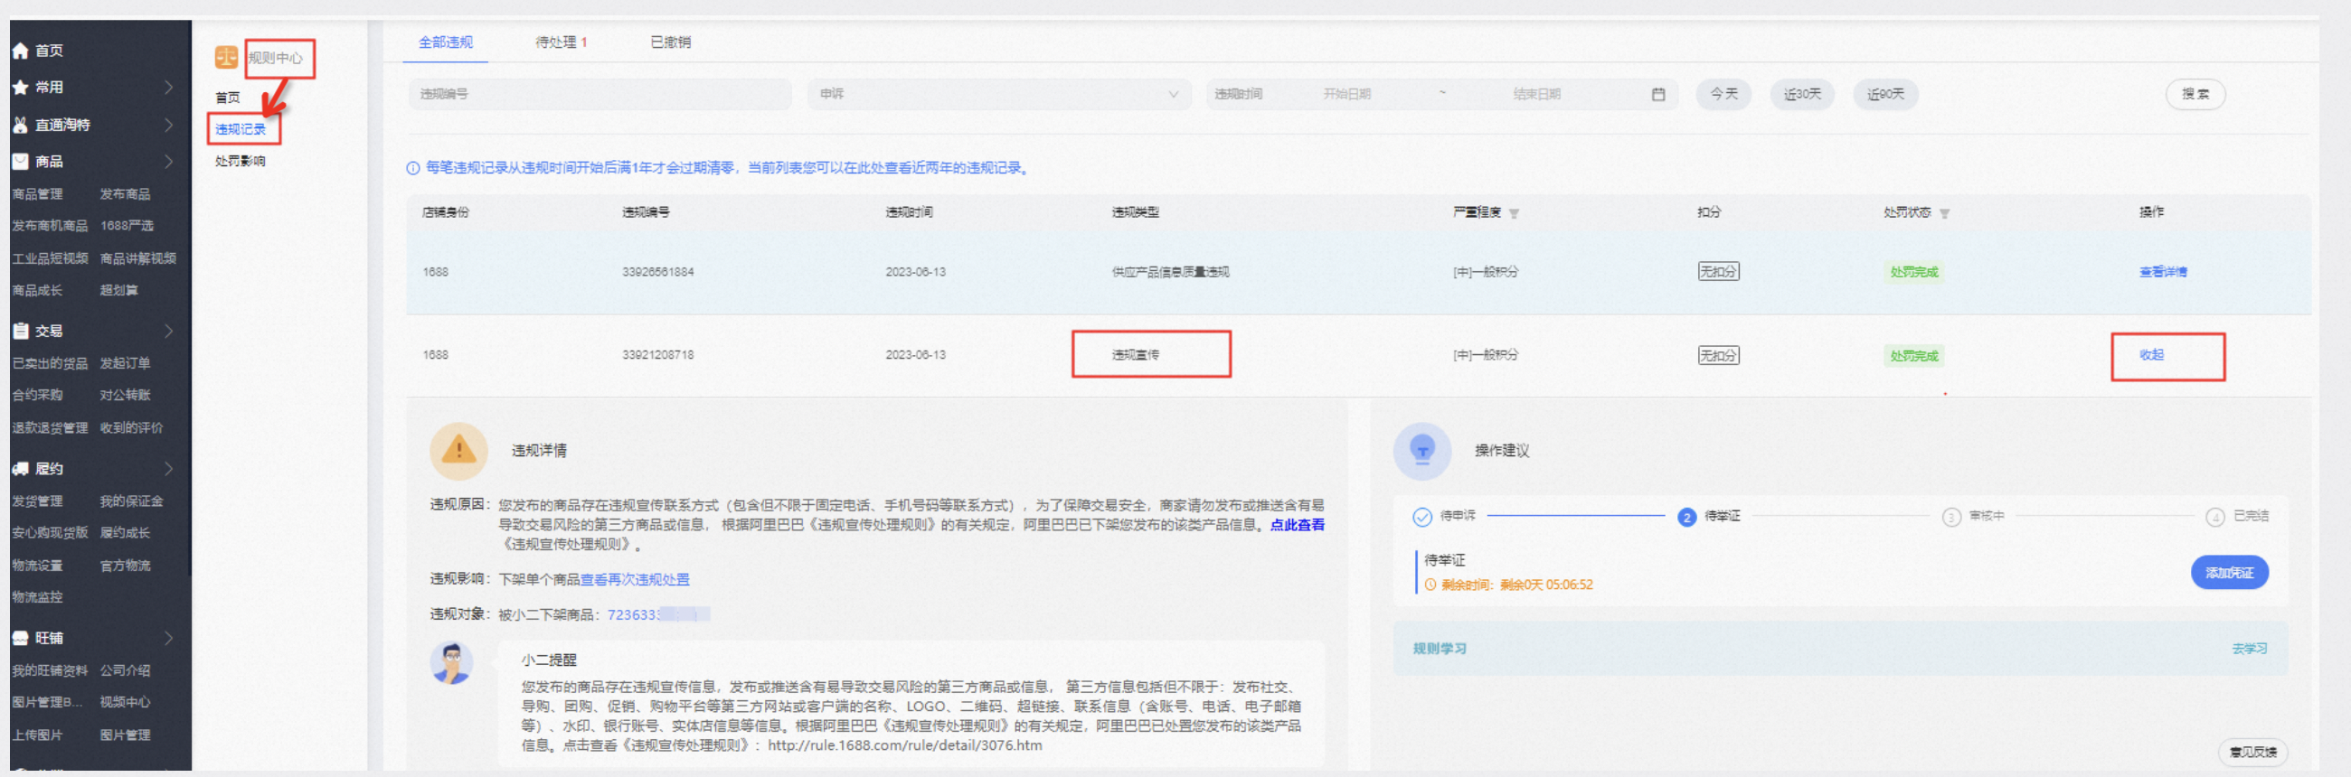Switch to the 待处理 tab
The image size is (2351, 777).
pos(561,42)
